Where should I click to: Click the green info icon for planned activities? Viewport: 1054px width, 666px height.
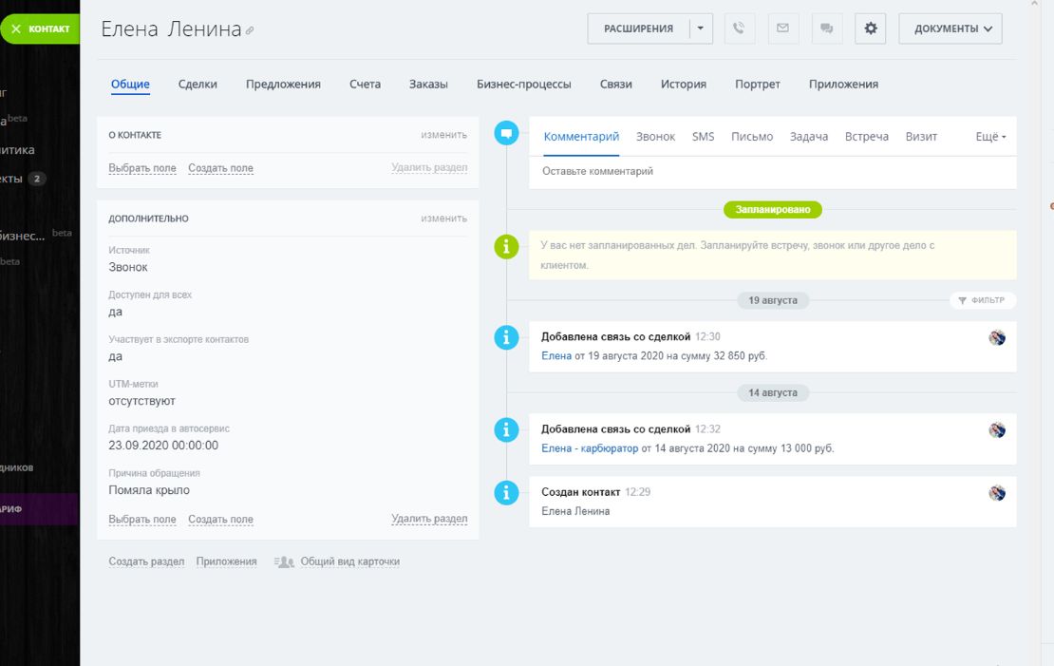507,247
